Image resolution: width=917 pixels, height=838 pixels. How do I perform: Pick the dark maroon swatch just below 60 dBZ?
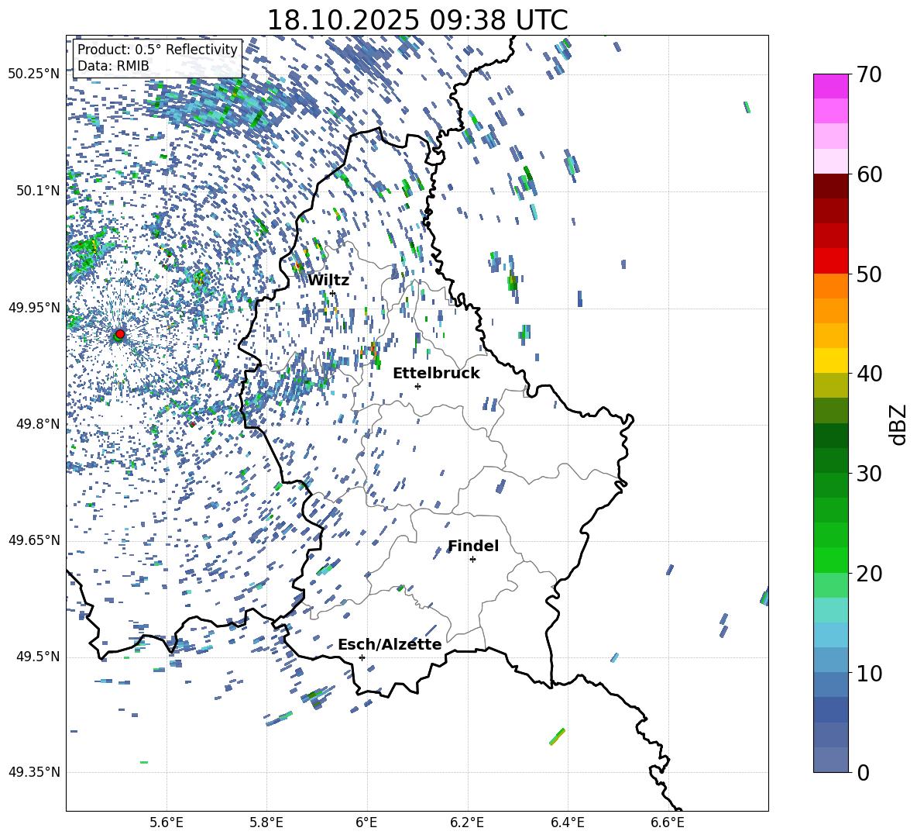click(x=831, y=186)
